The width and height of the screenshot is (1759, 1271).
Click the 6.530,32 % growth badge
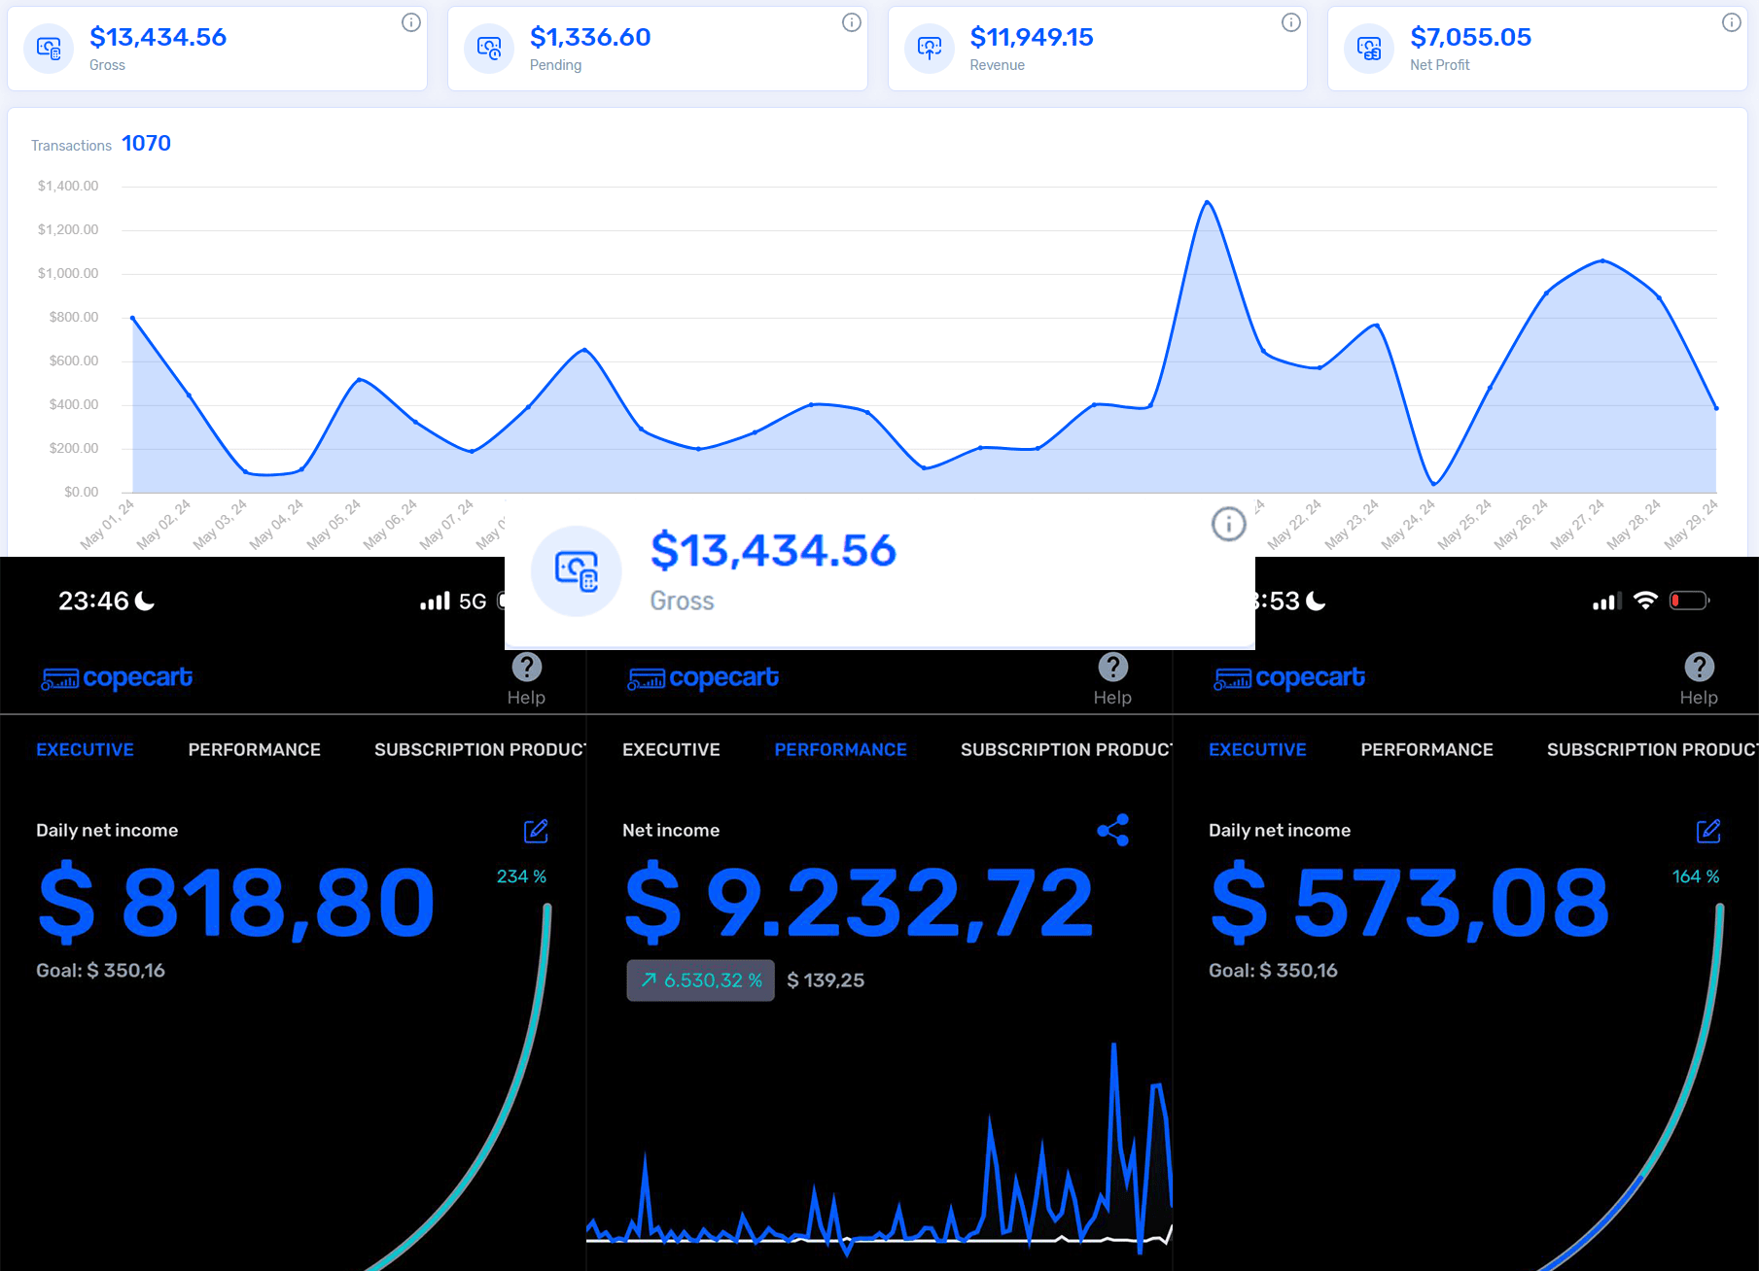pyautogui.click(x=700, y=980)
